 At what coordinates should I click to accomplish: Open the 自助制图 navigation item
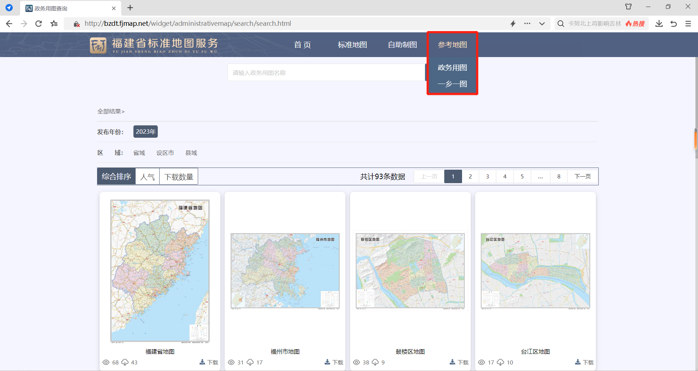click(x=402, y=45)
